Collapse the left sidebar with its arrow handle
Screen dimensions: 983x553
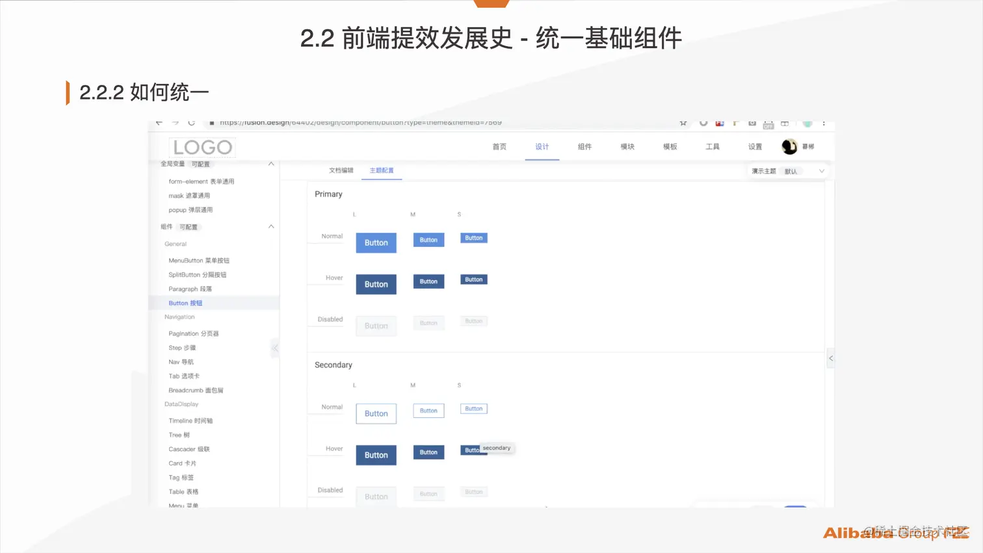(275, 348)
